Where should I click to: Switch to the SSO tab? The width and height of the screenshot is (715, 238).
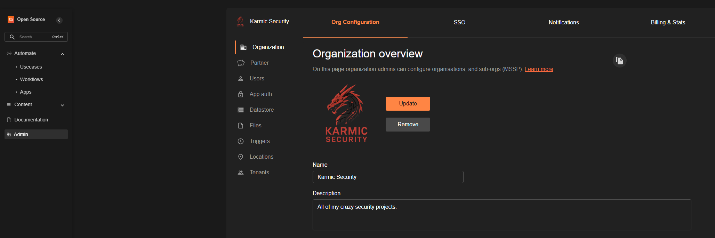coord(459,22)
